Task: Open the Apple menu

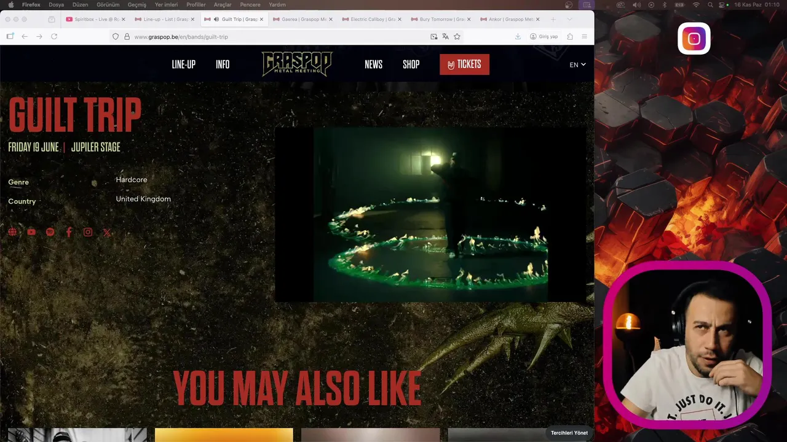Action: [x=10, y=4]
